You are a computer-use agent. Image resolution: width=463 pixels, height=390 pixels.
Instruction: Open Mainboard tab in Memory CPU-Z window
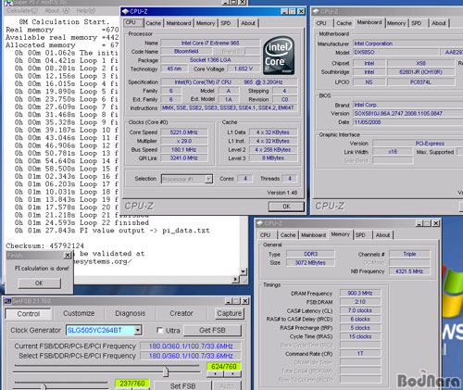tap(313, 235)
